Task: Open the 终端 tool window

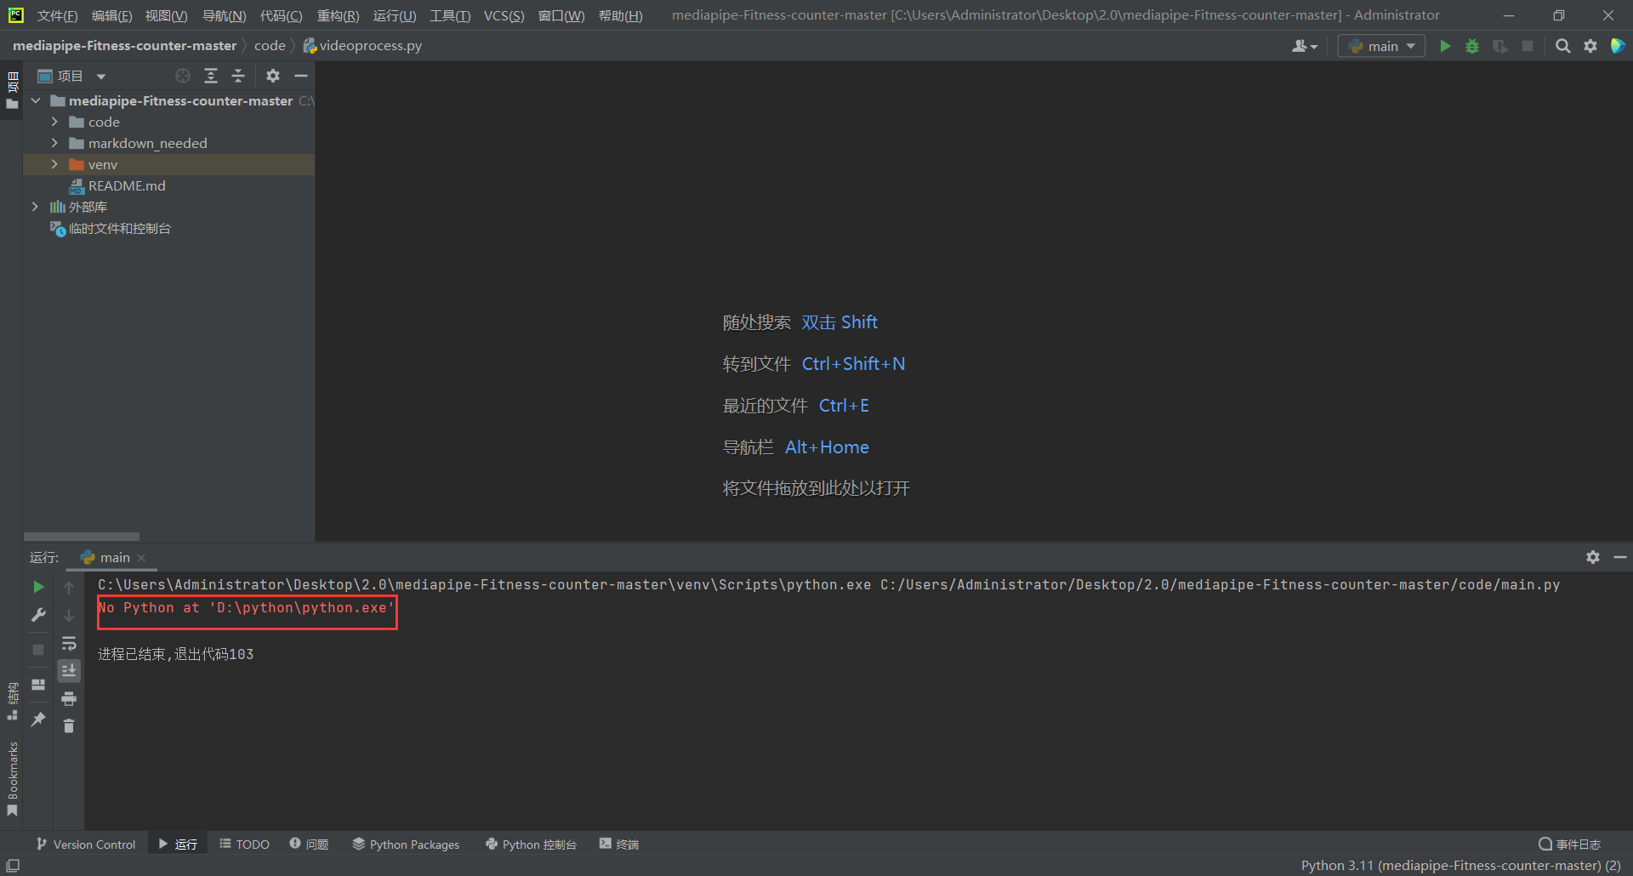Action: (618, 845)
